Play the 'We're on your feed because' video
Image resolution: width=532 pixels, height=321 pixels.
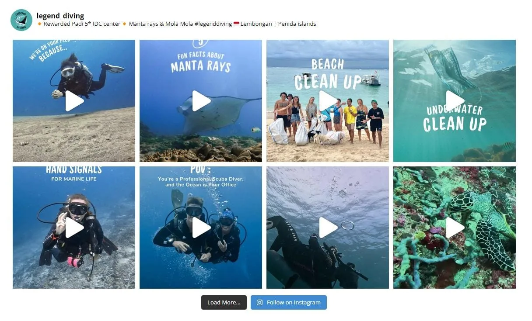[x=73, y=101]
